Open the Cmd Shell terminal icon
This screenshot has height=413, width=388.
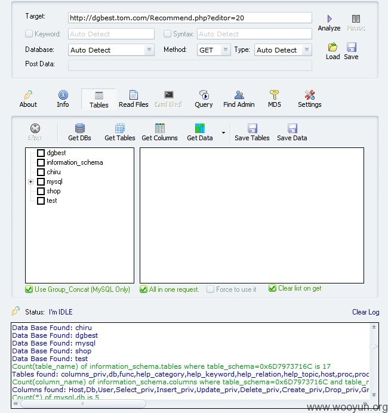(x=168, y=94)
